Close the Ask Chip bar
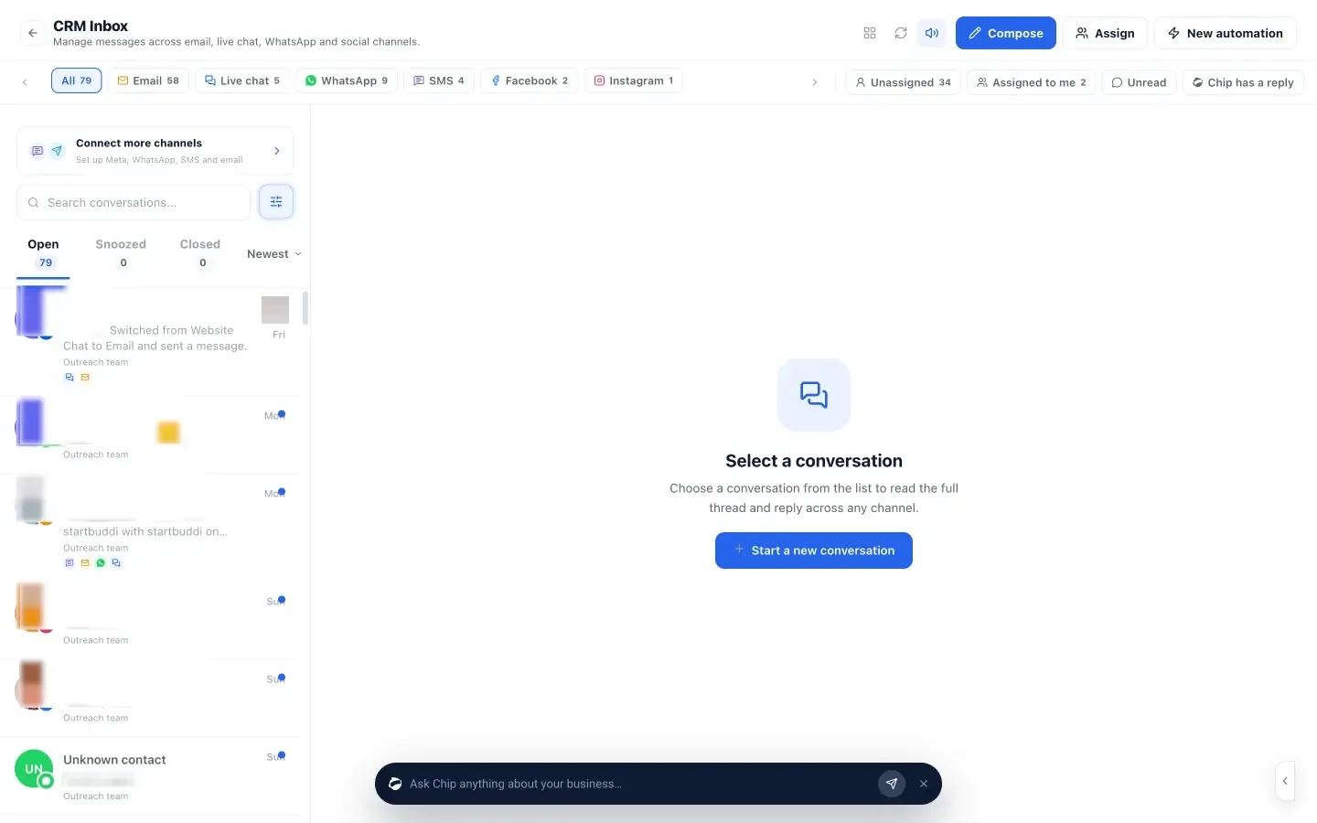Image resolution: width=1317 pixels, height=823 pixels. coord(924,784)
